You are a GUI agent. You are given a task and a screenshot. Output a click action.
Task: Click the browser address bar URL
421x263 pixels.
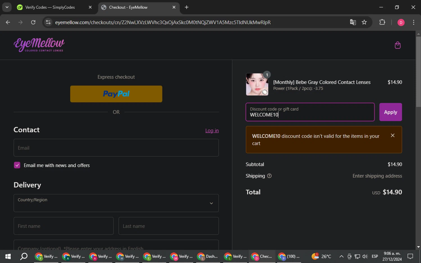163,22
